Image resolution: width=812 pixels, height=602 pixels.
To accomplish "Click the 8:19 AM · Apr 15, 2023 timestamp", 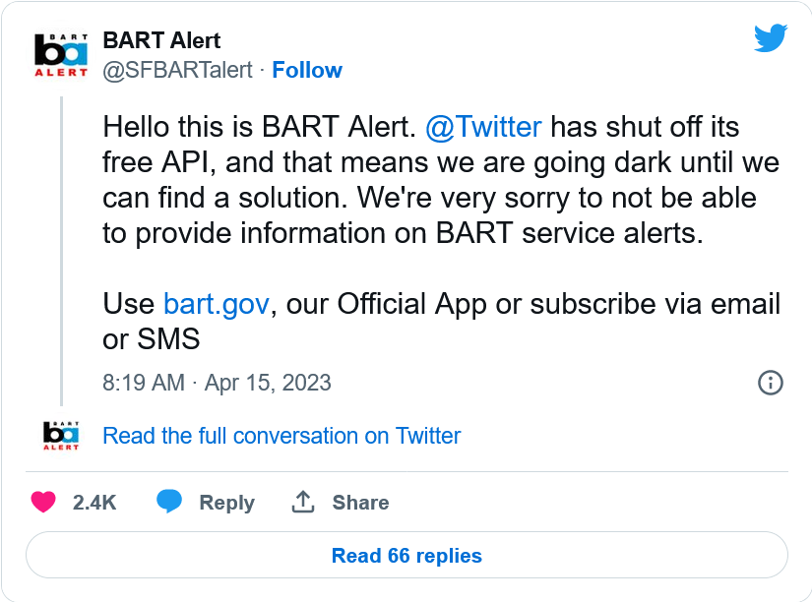I will coord(217,383).
